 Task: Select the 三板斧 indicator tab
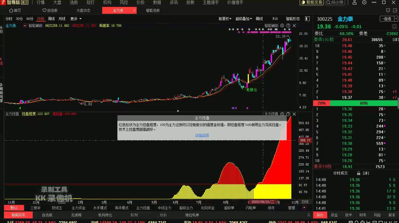tap(35, 208)
